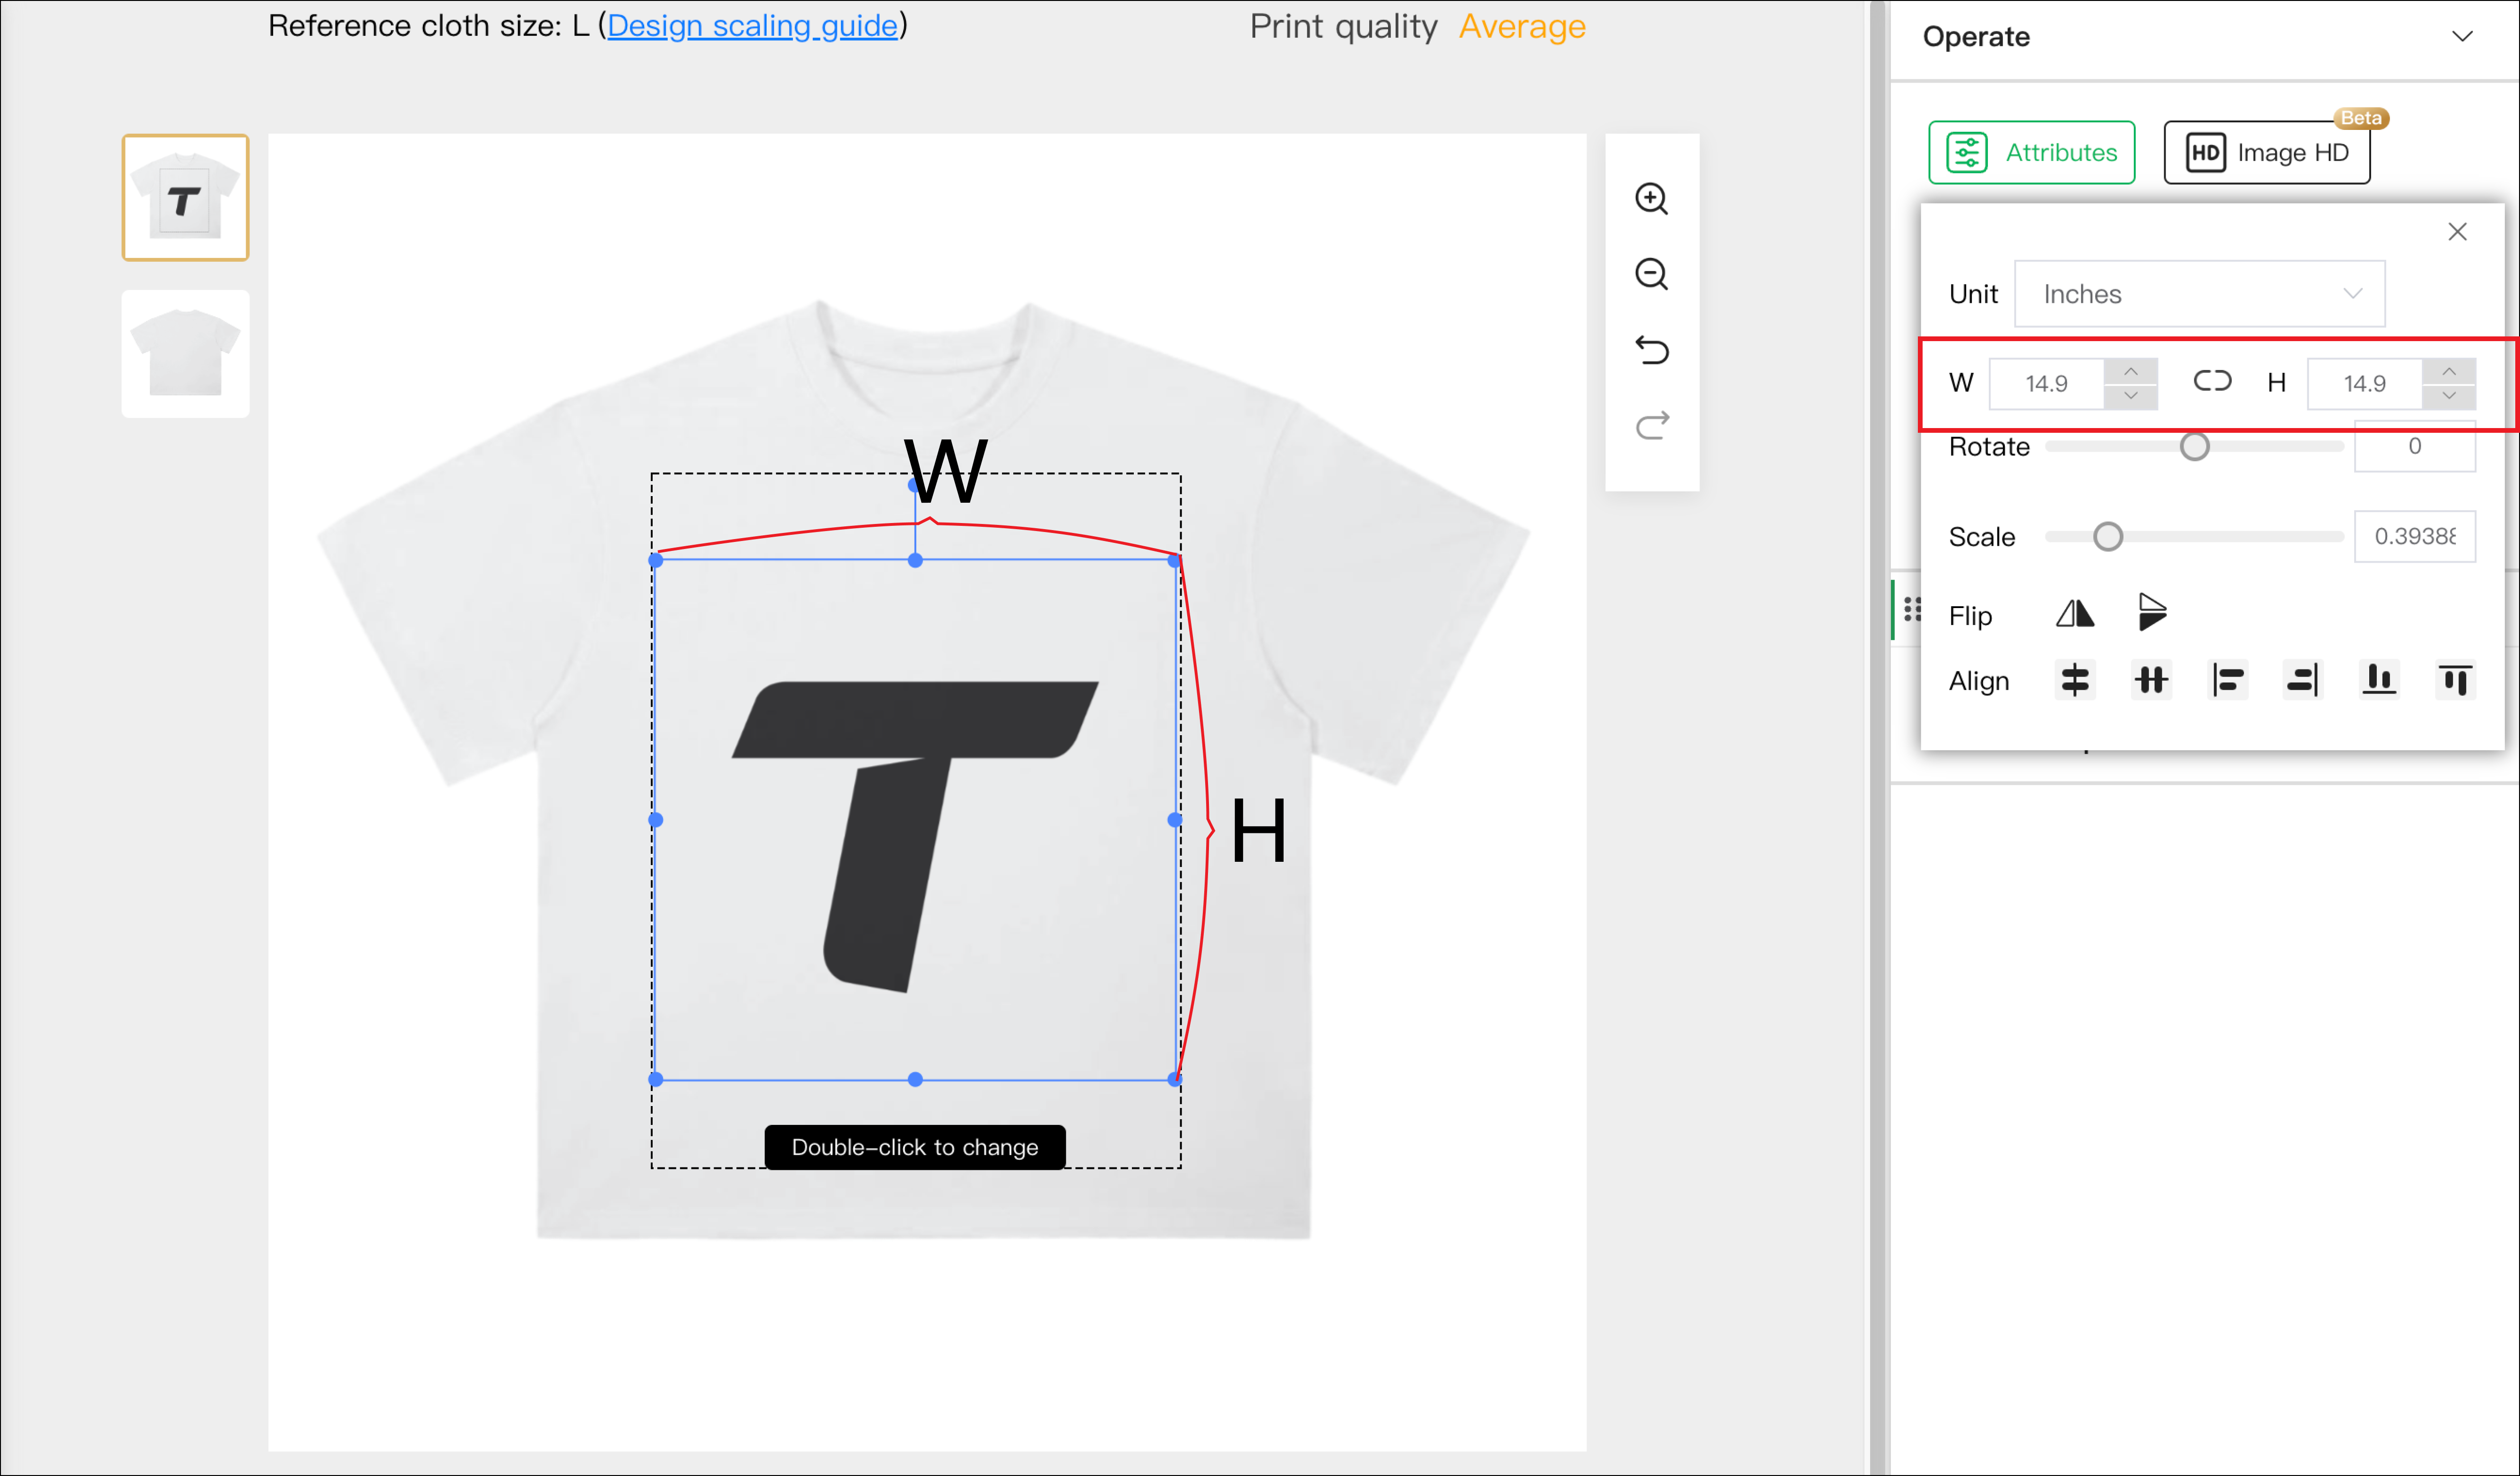Increase the height value stepper
The image size is (2520, 1476).
[x=2448, y=371]
